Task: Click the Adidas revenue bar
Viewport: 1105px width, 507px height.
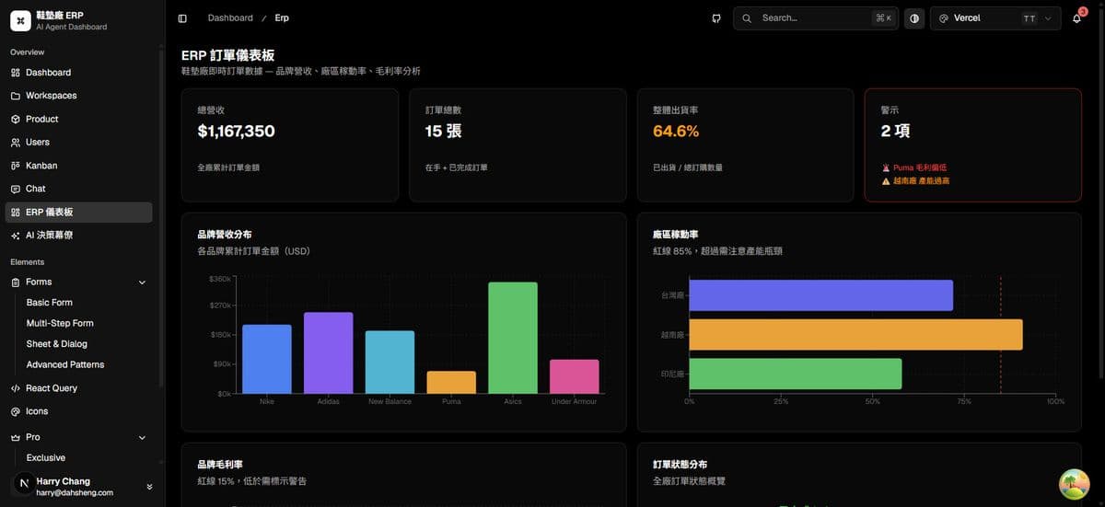Action: coord(329,353)
